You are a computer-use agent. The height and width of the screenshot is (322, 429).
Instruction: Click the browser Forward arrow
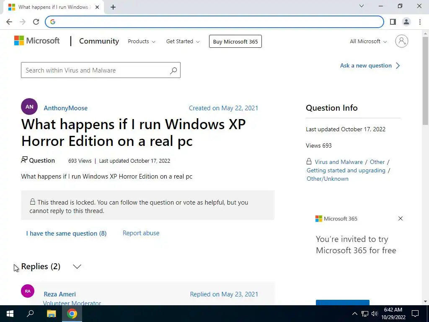click(23, 22)
